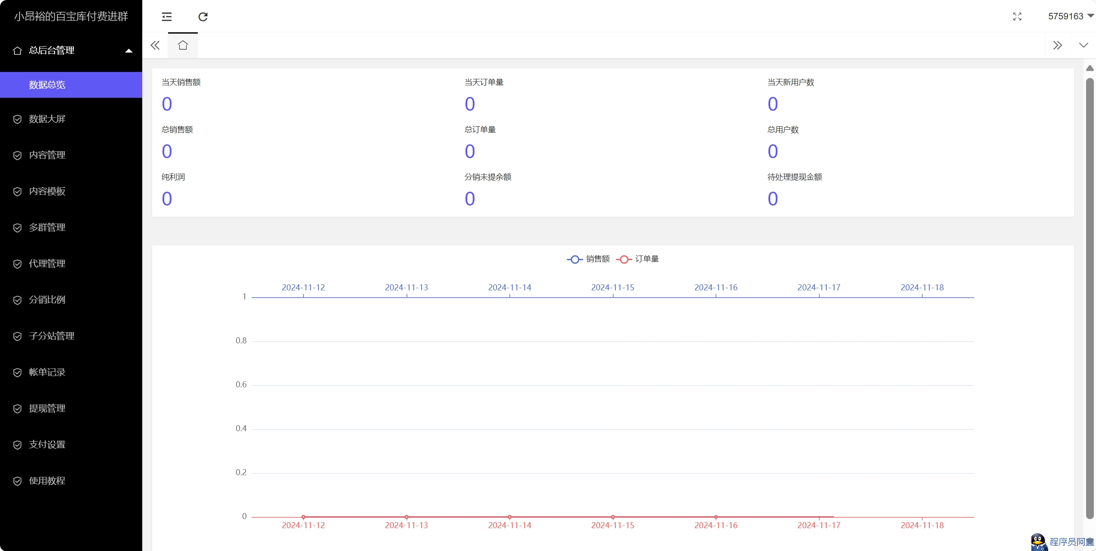Toggle the navigation menu collapse
This screenshot has height=551, width=1096.
pos(167,16)
